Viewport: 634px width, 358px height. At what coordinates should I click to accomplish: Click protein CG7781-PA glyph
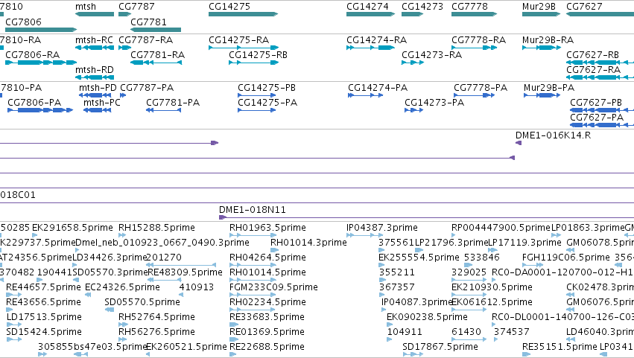163,110
